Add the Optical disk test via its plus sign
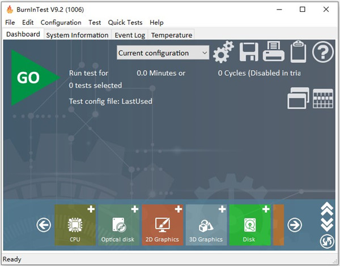The width and height of the screenshot is (340, 266). click(135, 209)
